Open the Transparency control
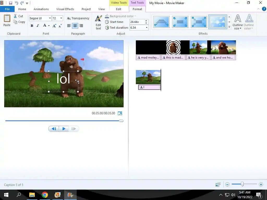267x200 pixels. click(x=78, y=18)
